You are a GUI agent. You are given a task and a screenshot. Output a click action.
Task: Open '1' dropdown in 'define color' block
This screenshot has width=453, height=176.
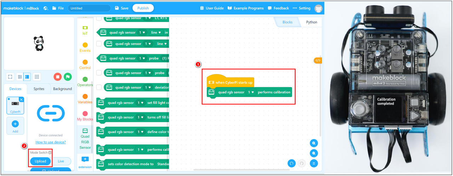[x=141, y=132]
